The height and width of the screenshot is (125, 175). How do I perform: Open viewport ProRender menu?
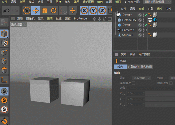pyautogui.click(x=80, y=18)
